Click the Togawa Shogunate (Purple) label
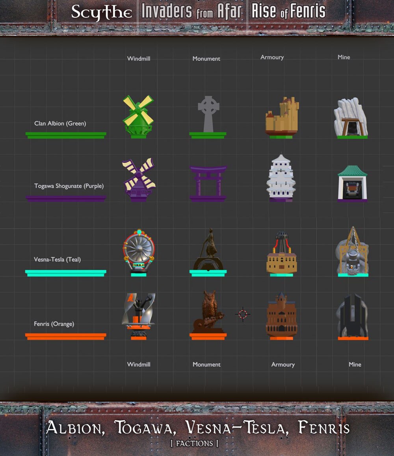The height and width of the screenshot is (456, 394). (69, 186)
